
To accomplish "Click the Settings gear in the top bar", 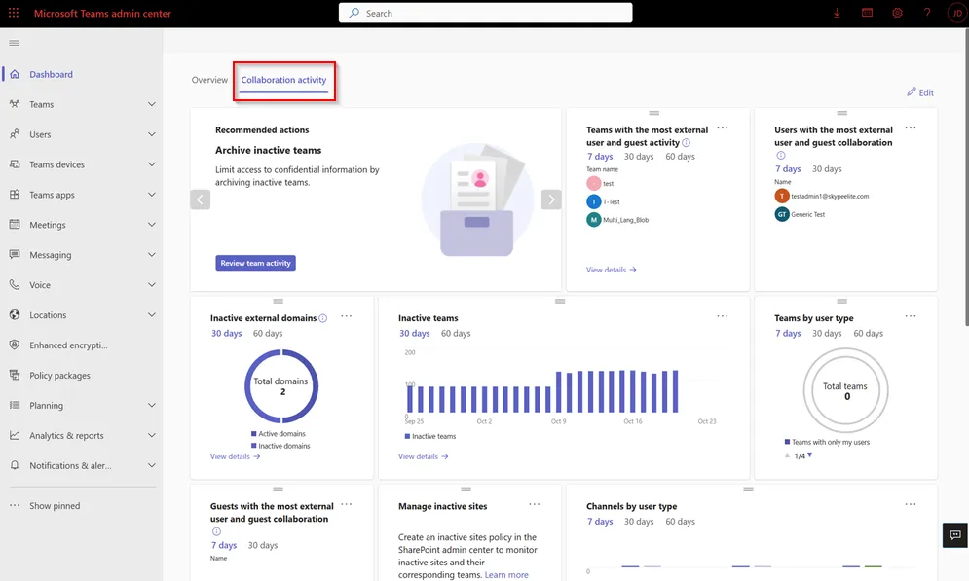I will click(896, 13).
